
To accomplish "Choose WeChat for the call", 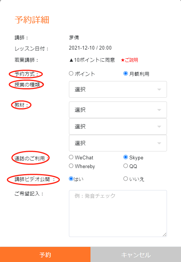I will click(71, 157).
